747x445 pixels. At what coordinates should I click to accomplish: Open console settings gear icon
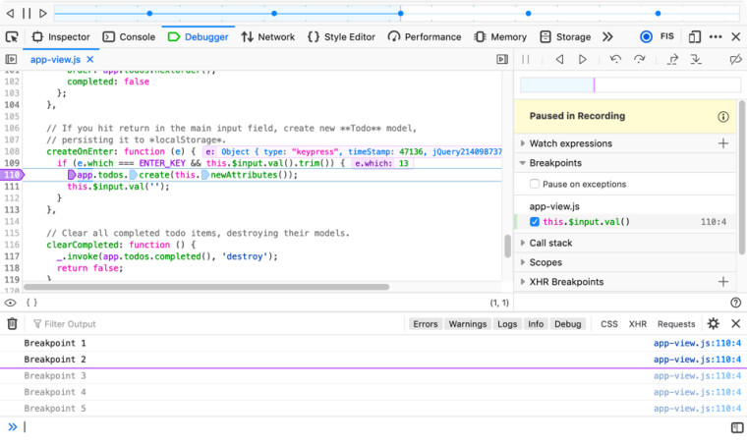click(x=714, y=323)
